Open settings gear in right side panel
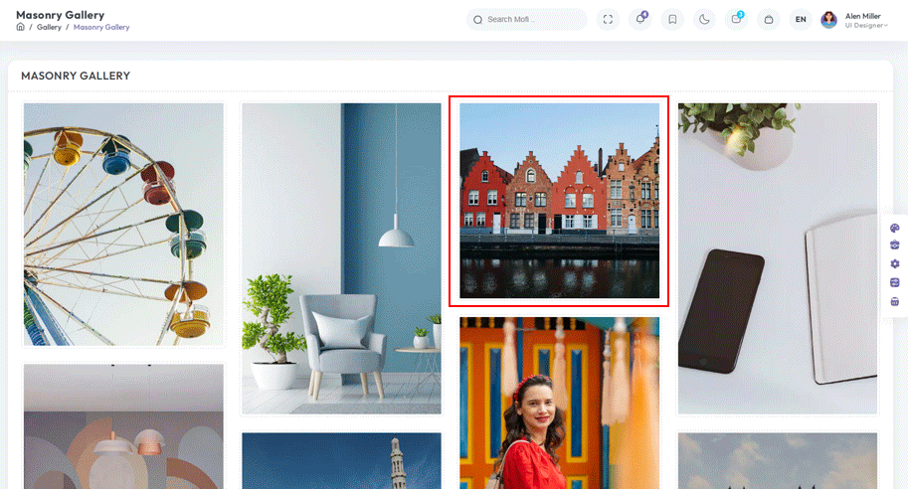 tap(895, 264)
